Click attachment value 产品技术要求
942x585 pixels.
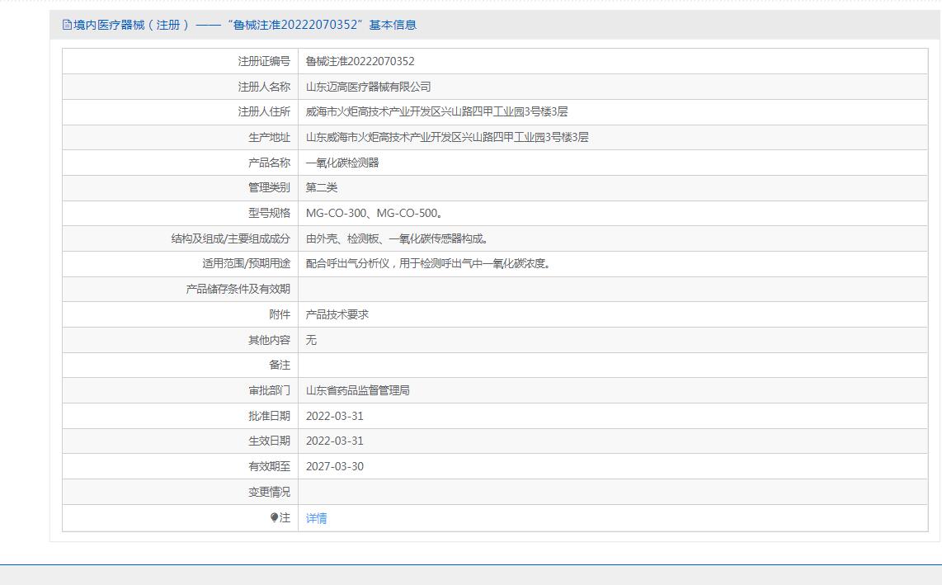[x=337, y=314]
